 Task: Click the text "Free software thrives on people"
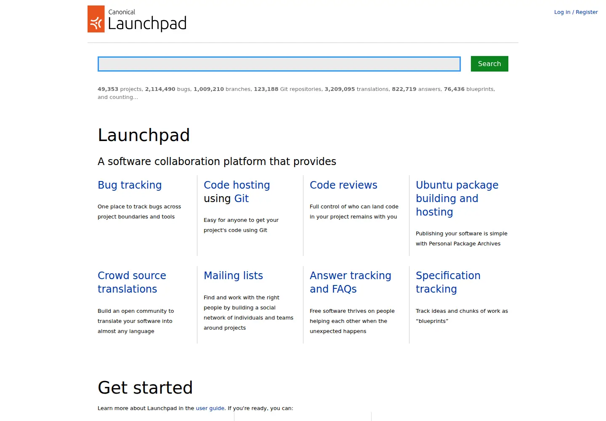[x=352, y=311]
